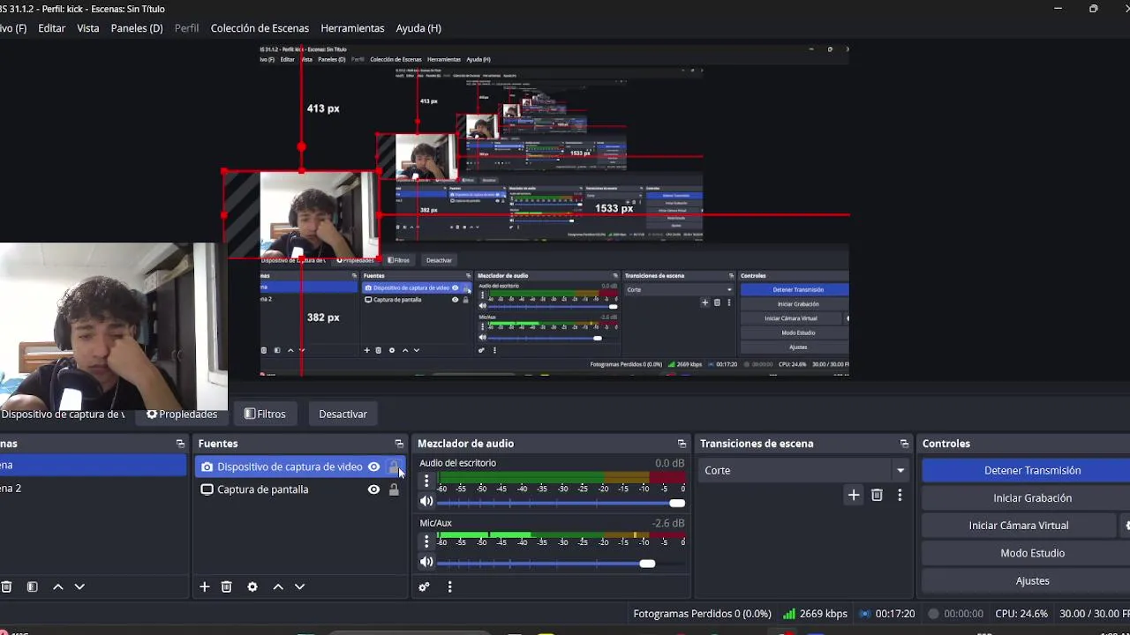Click the Audio del escritorio volume slider

coord(561,503)
